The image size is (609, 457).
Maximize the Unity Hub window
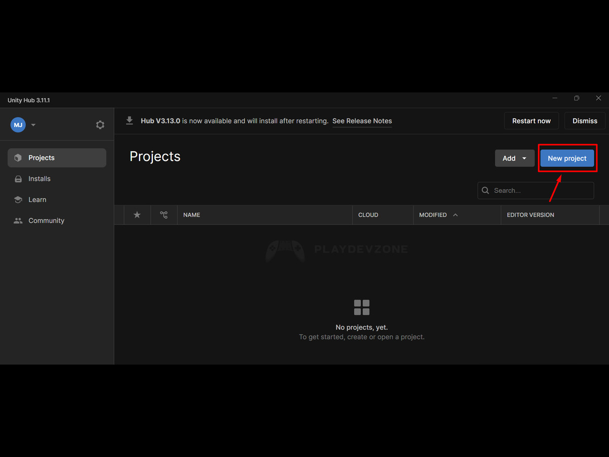(x=577, y=98)
